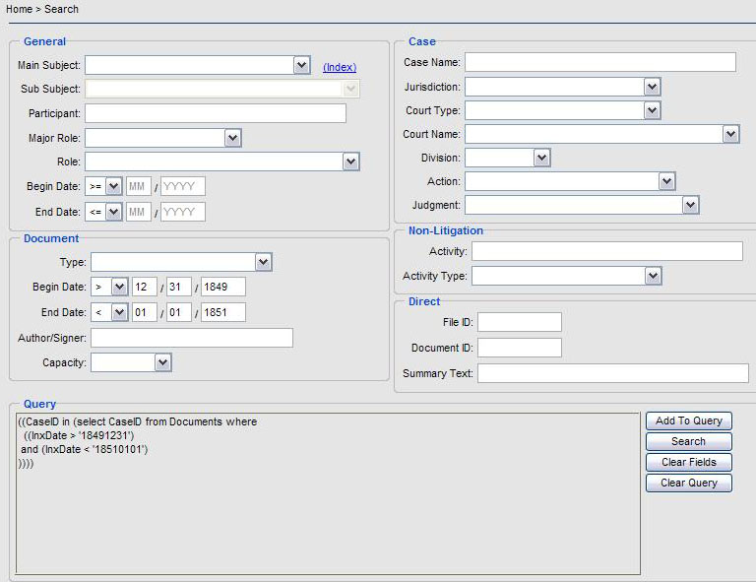Click the Author/Signer text field
Viewport: 756px width, 582px height.
tap(192, 338)
